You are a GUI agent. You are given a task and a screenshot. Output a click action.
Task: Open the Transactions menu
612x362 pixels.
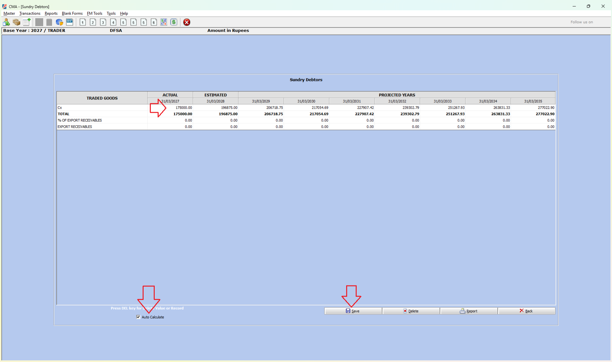(x=30, y=13)
